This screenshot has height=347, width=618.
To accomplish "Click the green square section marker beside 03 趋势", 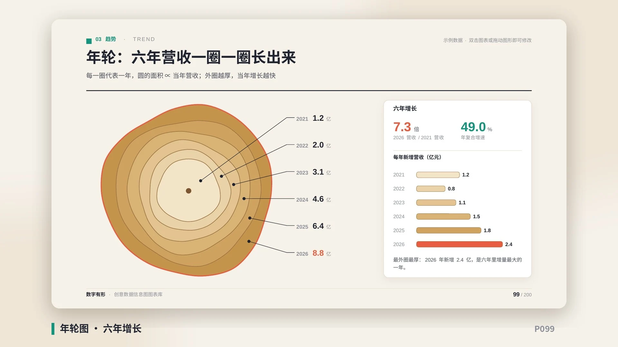I will pos(89,41).
